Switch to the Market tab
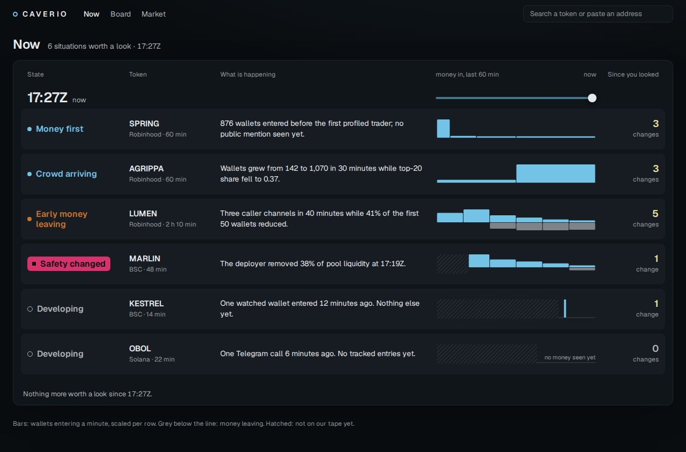The width and height of the screenshot is (686, 452). (153, 14)
